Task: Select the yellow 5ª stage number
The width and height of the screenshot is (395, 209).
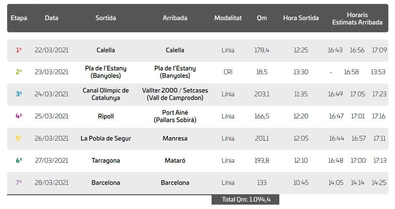Action: tap(19, 139)
